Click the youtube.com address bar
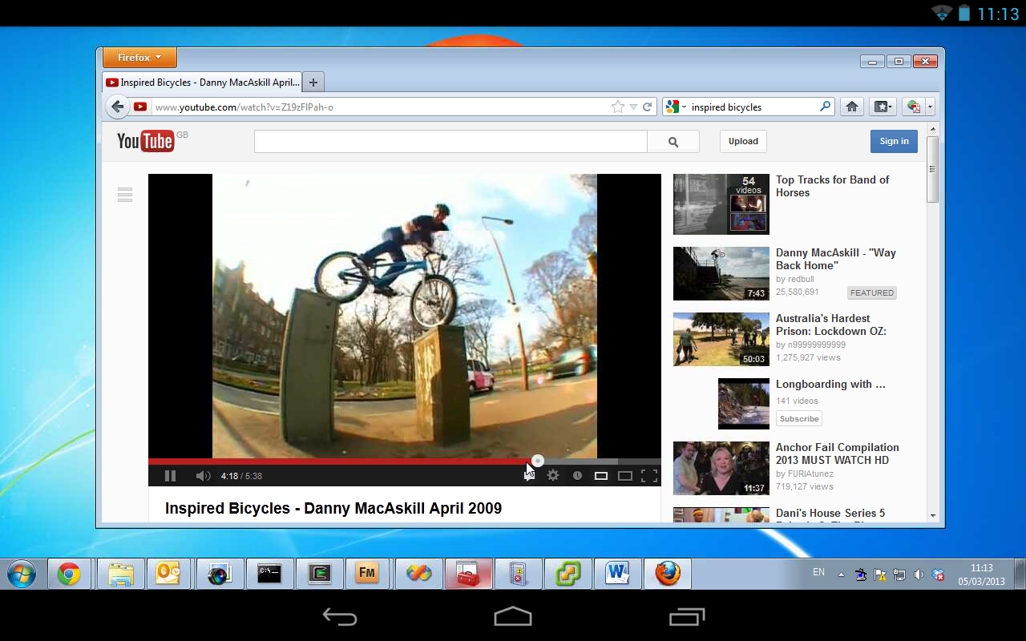Screen dimensions: 1026x641 point(381,107)
